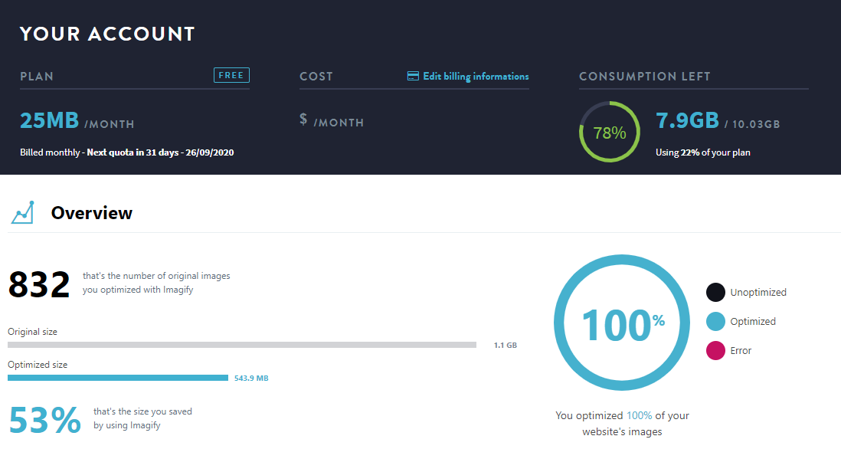Click the FREE plan badge

pos(232,75)
